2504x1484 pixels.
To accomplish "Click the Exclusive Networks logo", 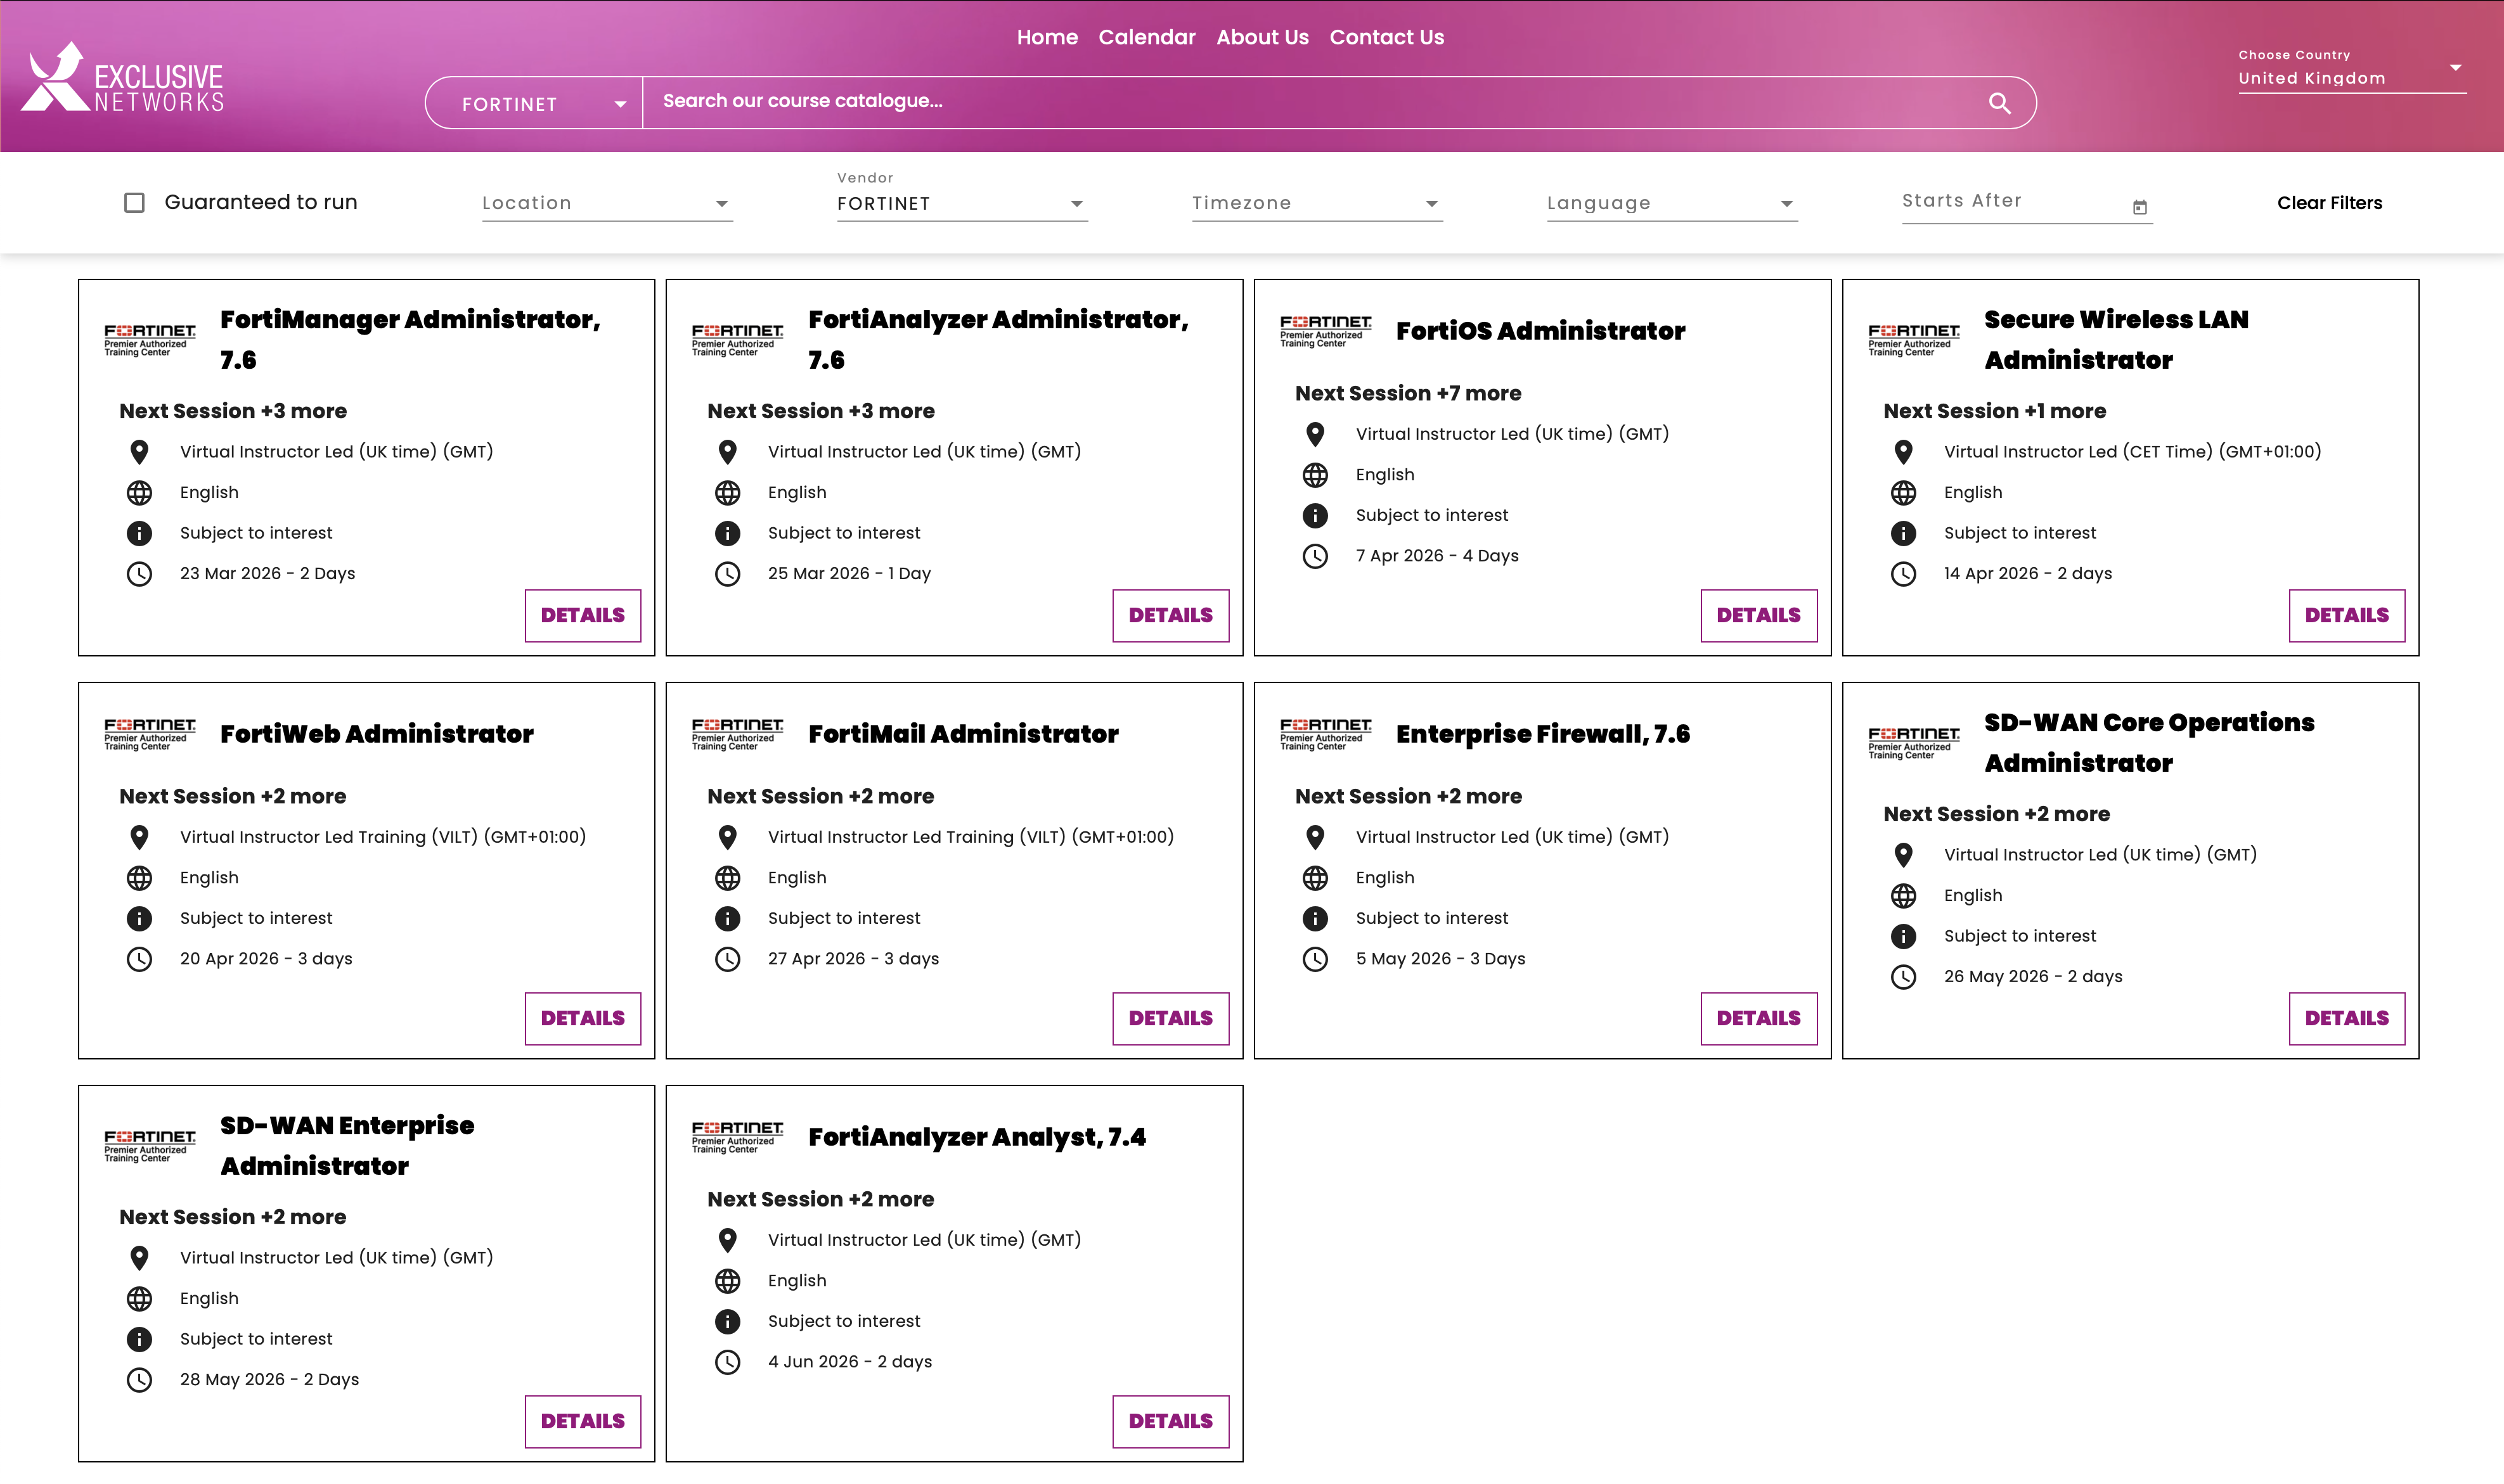I will coord(122,77).
